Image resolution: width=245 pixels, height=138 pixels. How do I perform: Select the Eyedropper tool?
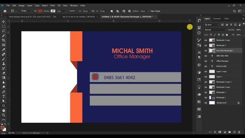click(3, 50)
